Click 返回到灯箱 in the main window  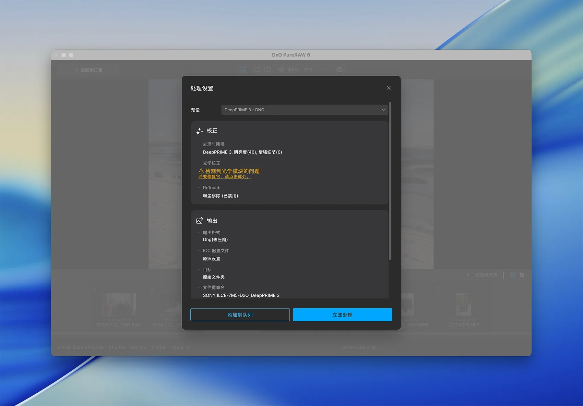[89, 70]
